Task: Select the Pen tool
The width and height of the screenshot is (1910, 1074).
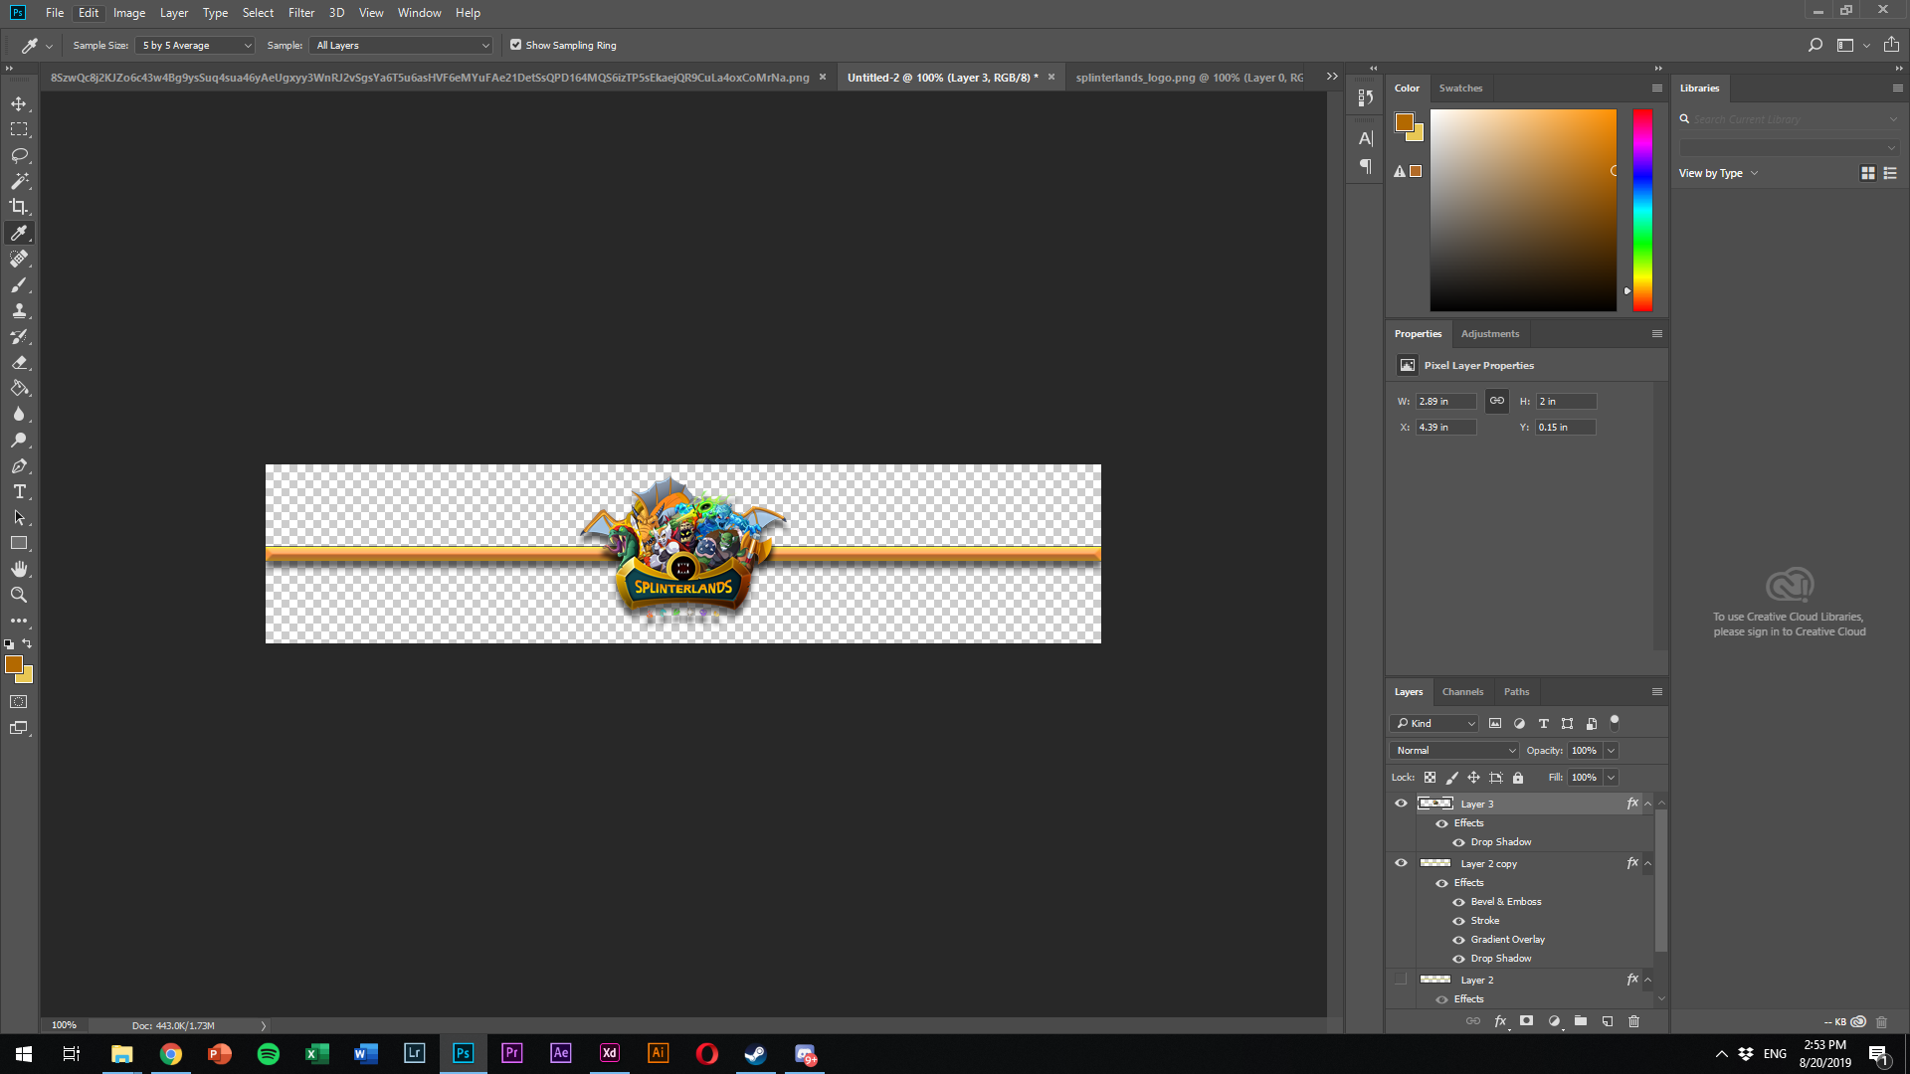Action: 19,465
